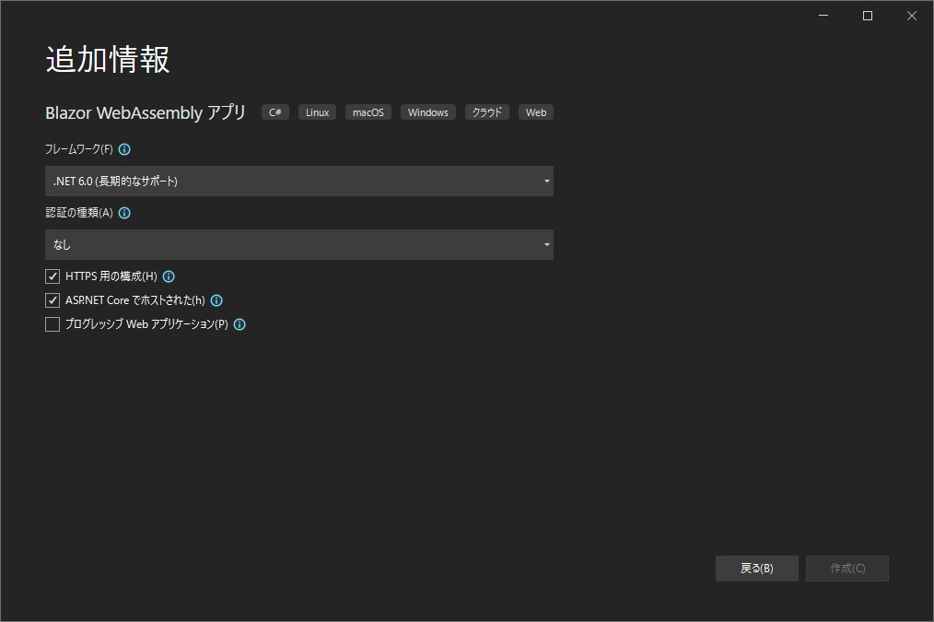Click info icon next to フレームワーク label

(x=124, y=149)
